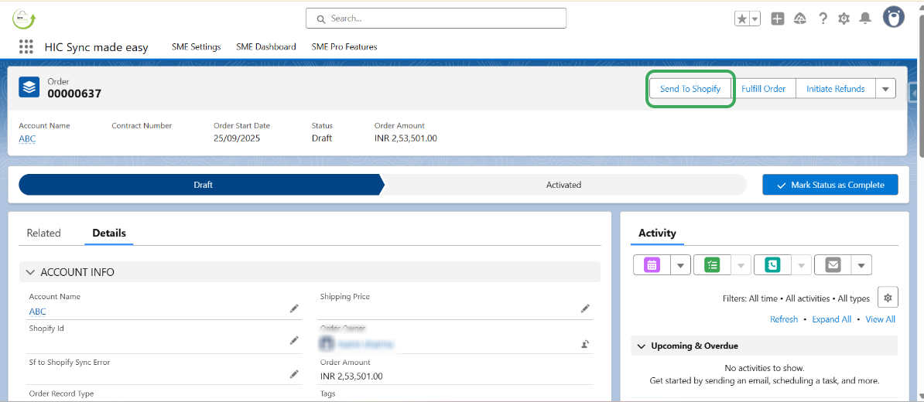Open activity filter settings gear
The image size is (924, 402).
(888, 298)
